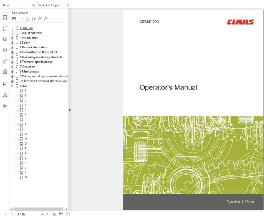Click the Service & Parts footer text

[240, 202]
